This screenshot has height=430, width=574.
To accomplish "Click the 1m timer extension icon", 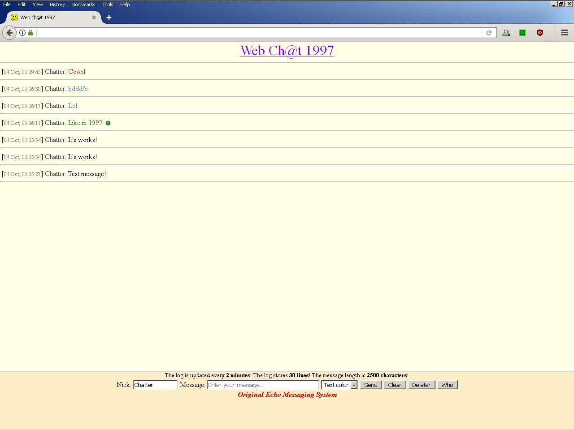I will point(506,33).
